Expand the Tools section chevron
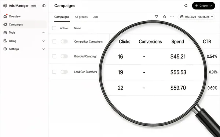 coord(44,33)
